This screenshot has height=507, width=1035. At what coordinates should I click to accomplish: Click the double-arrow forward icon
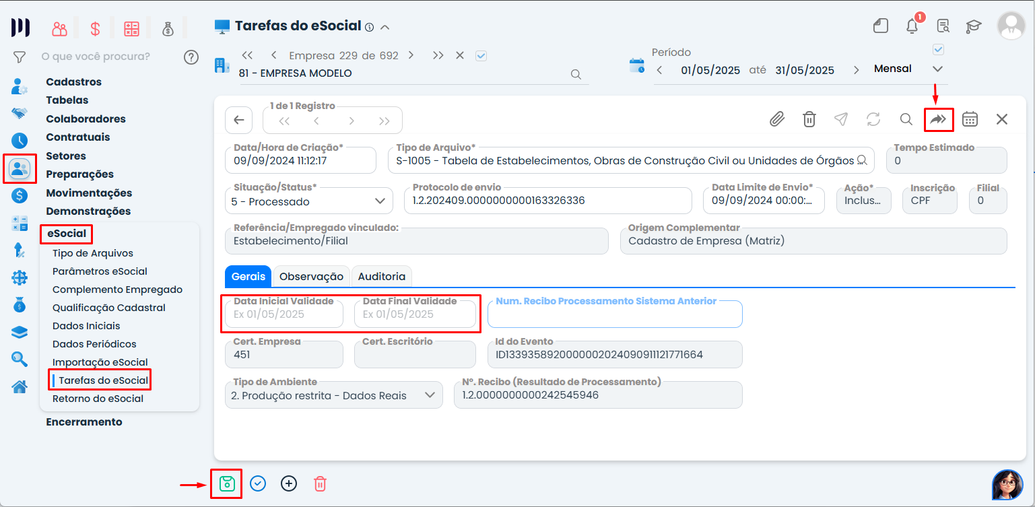pyautogui.click(x=938, y=120)
